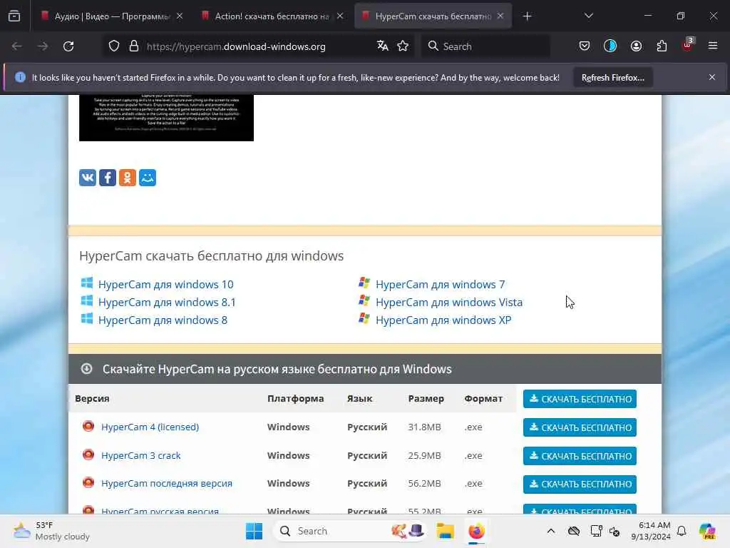Viewport: 730px width, 548px height.
Task: Open HyperCam 4 (licensed) link
Action: tap(150, 427)
